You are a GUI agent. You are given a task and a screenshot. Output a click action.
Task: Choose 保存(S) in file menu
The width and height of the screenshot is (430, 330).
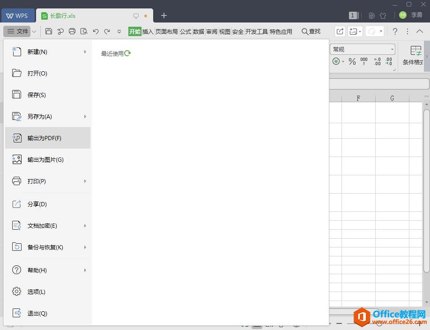coord(48,95)
